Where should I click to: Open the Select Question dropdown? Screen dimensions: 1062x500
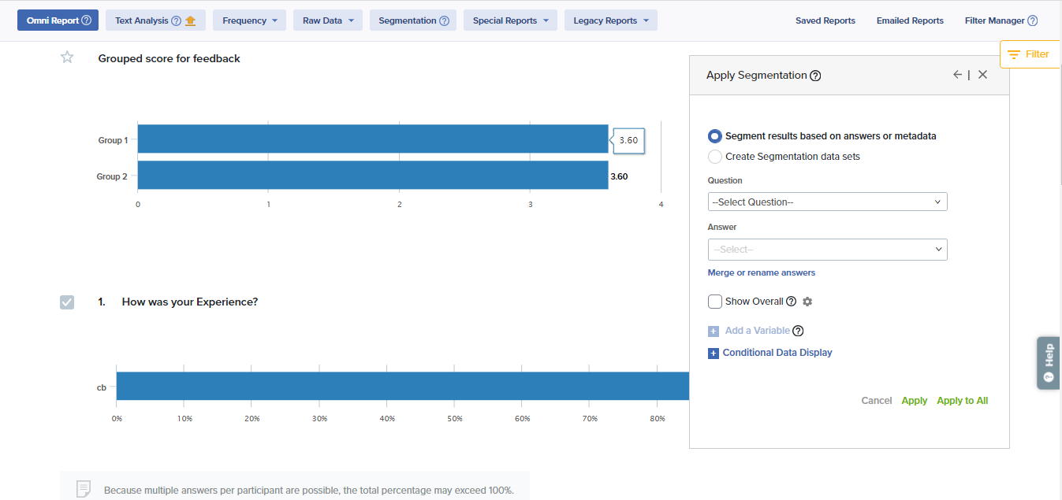pyautogui.click(x=827, y=202)
